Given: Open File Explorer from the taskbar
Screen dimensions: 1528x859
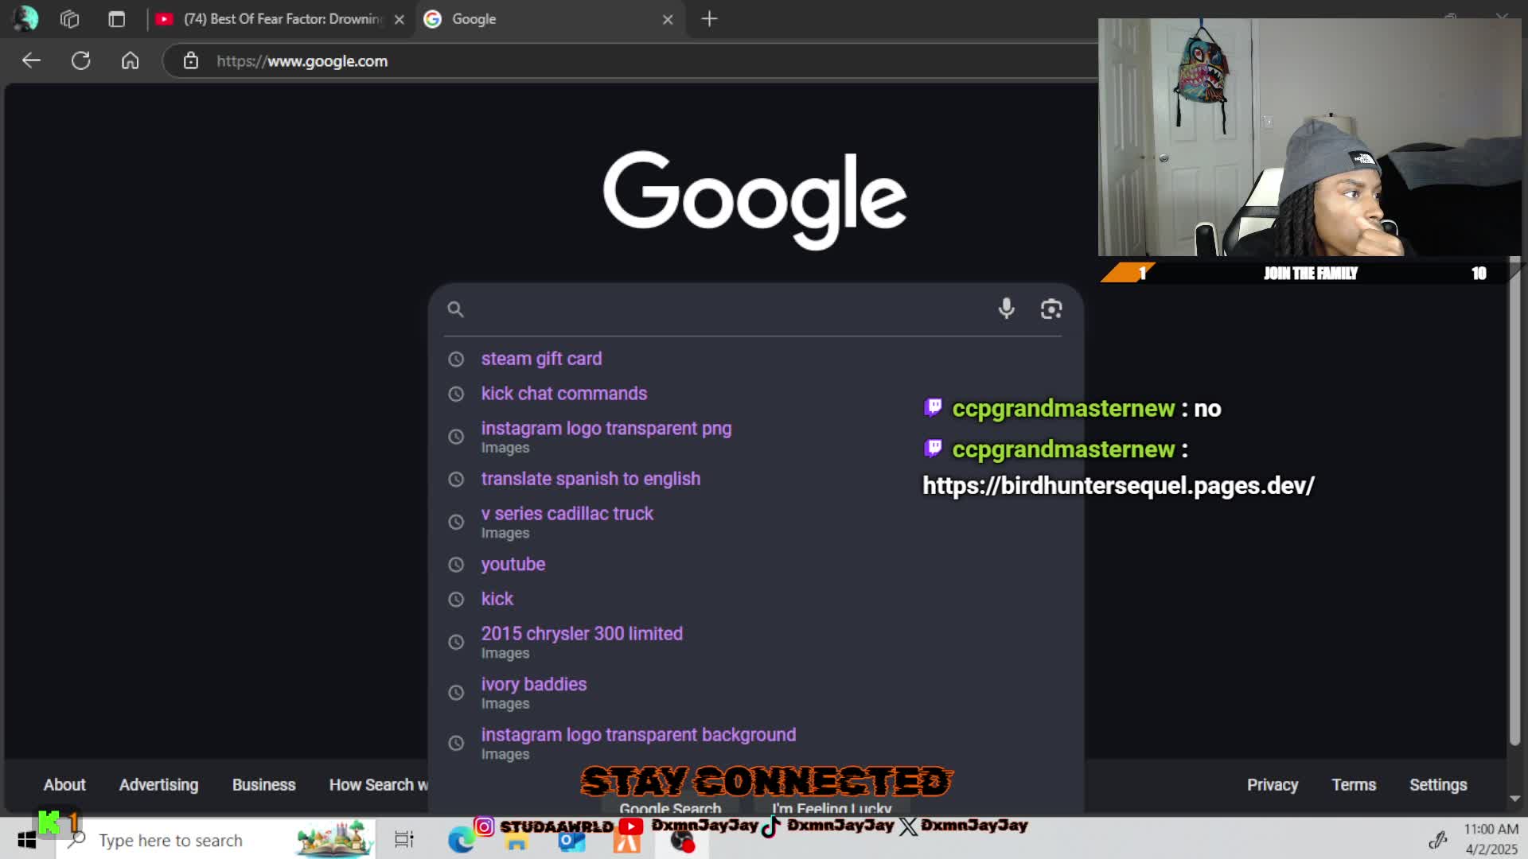Looking at the screenshot, I should [x=516, y=842].
